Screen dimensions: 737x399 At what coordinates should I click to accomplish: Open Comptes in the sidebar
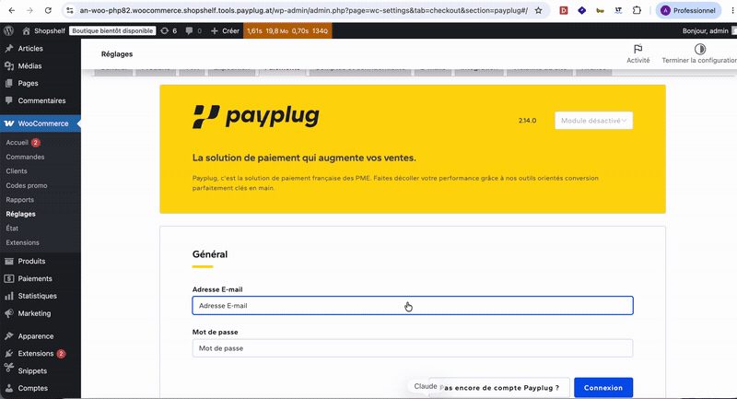(x=33, y=388)
